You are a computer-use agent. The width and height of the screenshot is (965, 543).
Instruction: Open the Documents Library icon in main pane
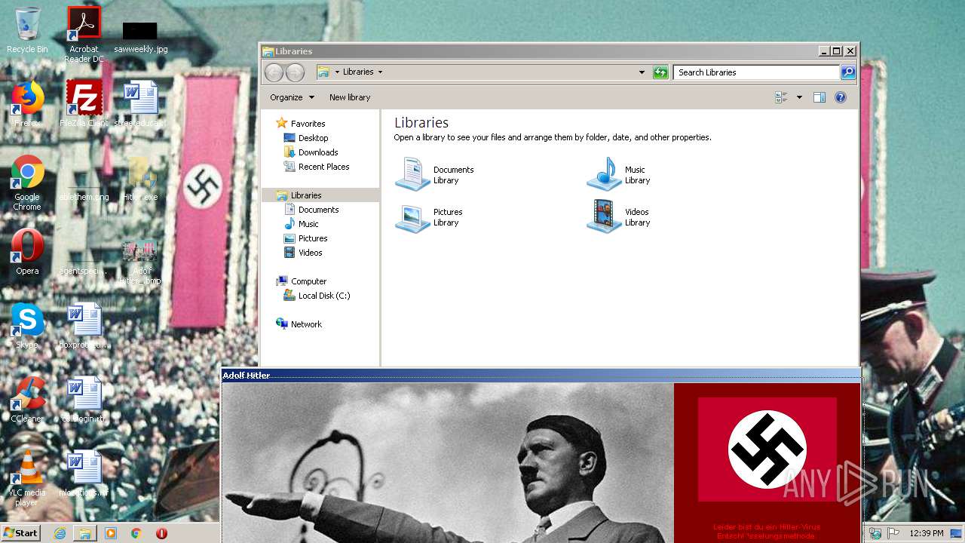pos(412,174)
